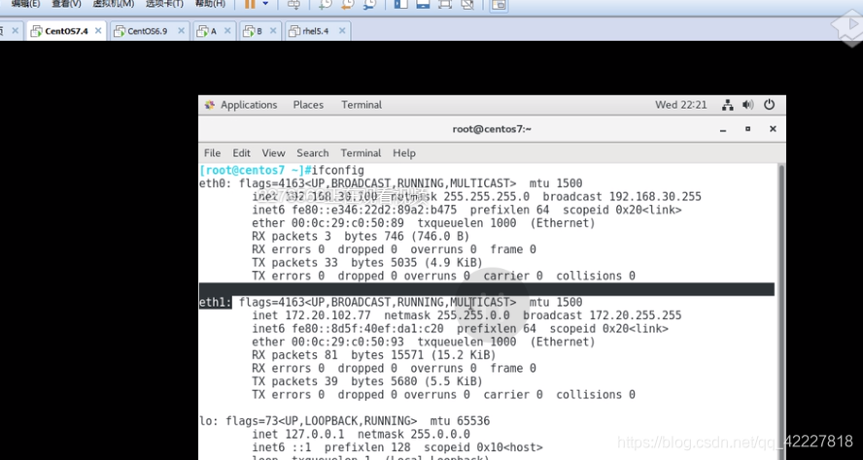Viewport: 863px width, 460px height.
Task: Open terminal Help menu
Action: (404, 153)
